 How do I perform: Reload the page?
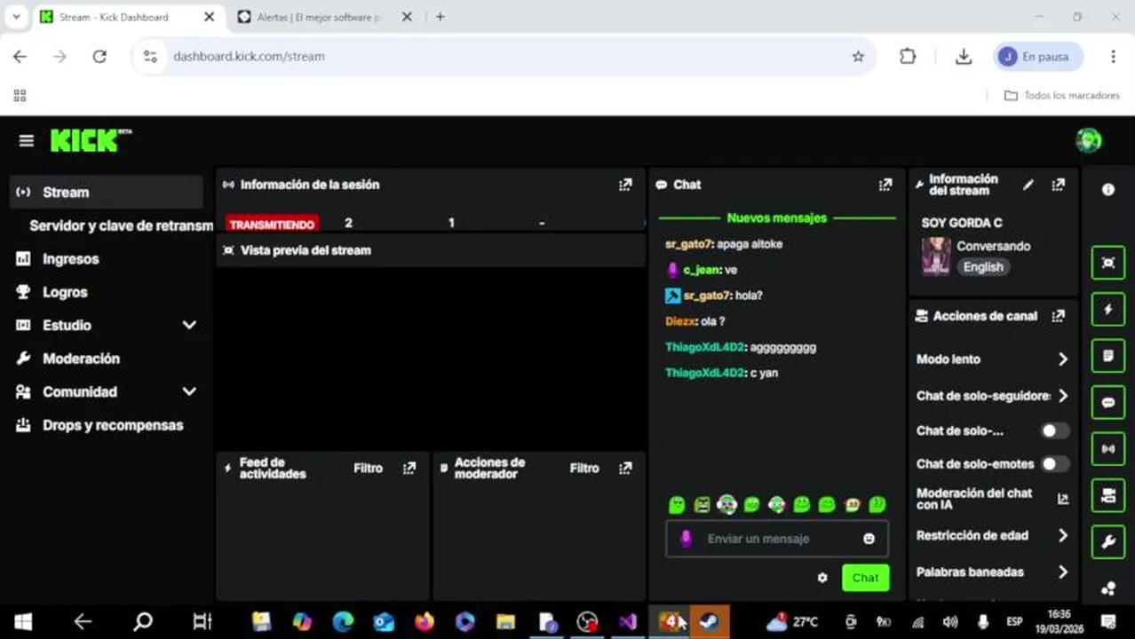click(99, 56)
